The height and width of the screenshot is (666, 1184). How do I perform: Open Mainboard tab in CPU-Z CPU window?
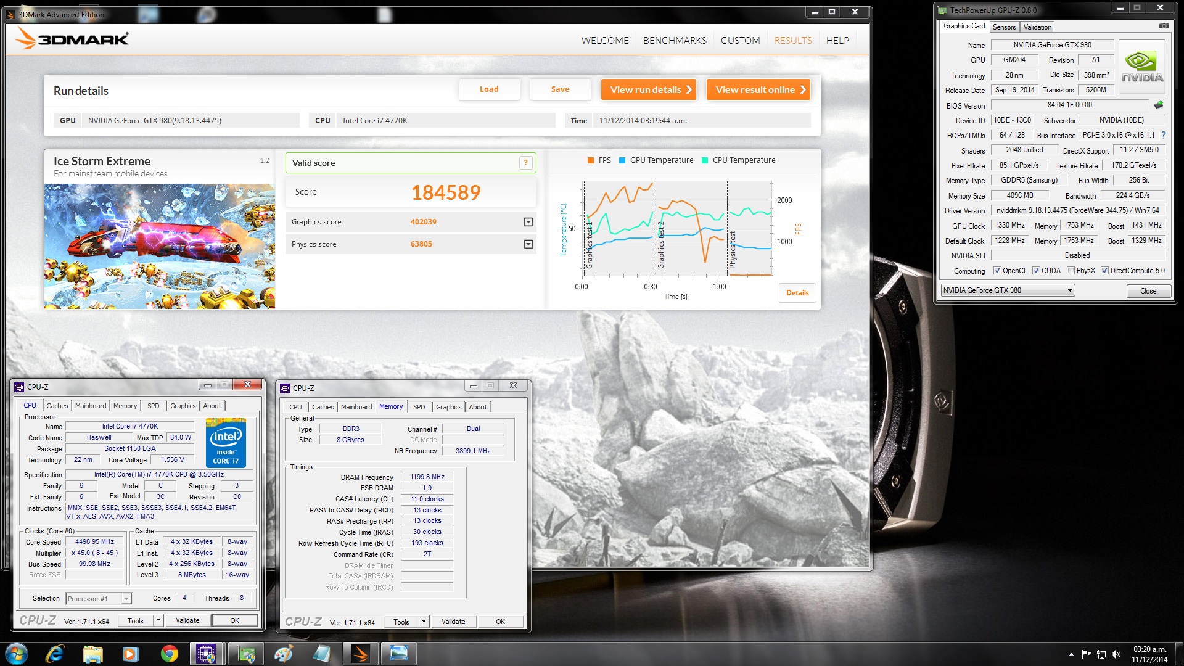pyautogui.click(x=91, y=406)
